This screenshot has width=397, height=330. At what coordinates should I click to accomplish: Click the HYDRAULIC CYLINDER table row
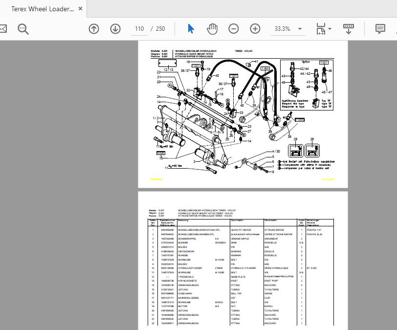click(x=241, y=268)
